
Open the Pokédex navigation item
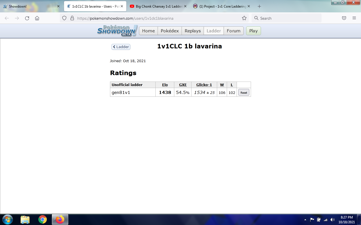click(x=170, y=31)
